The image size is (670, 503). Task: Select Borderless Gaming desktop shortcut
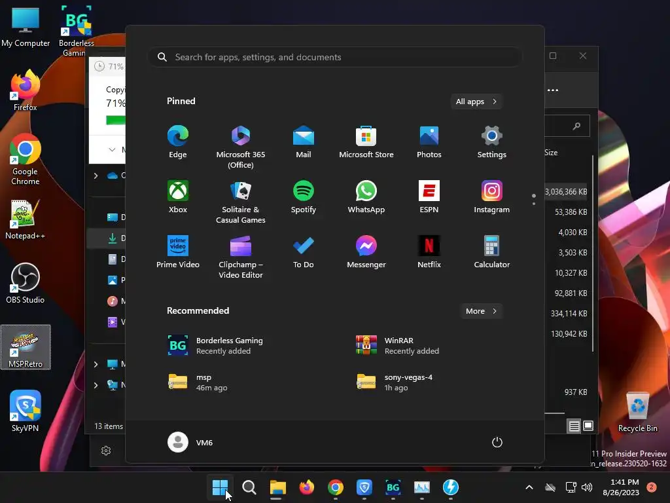point(76,31)
